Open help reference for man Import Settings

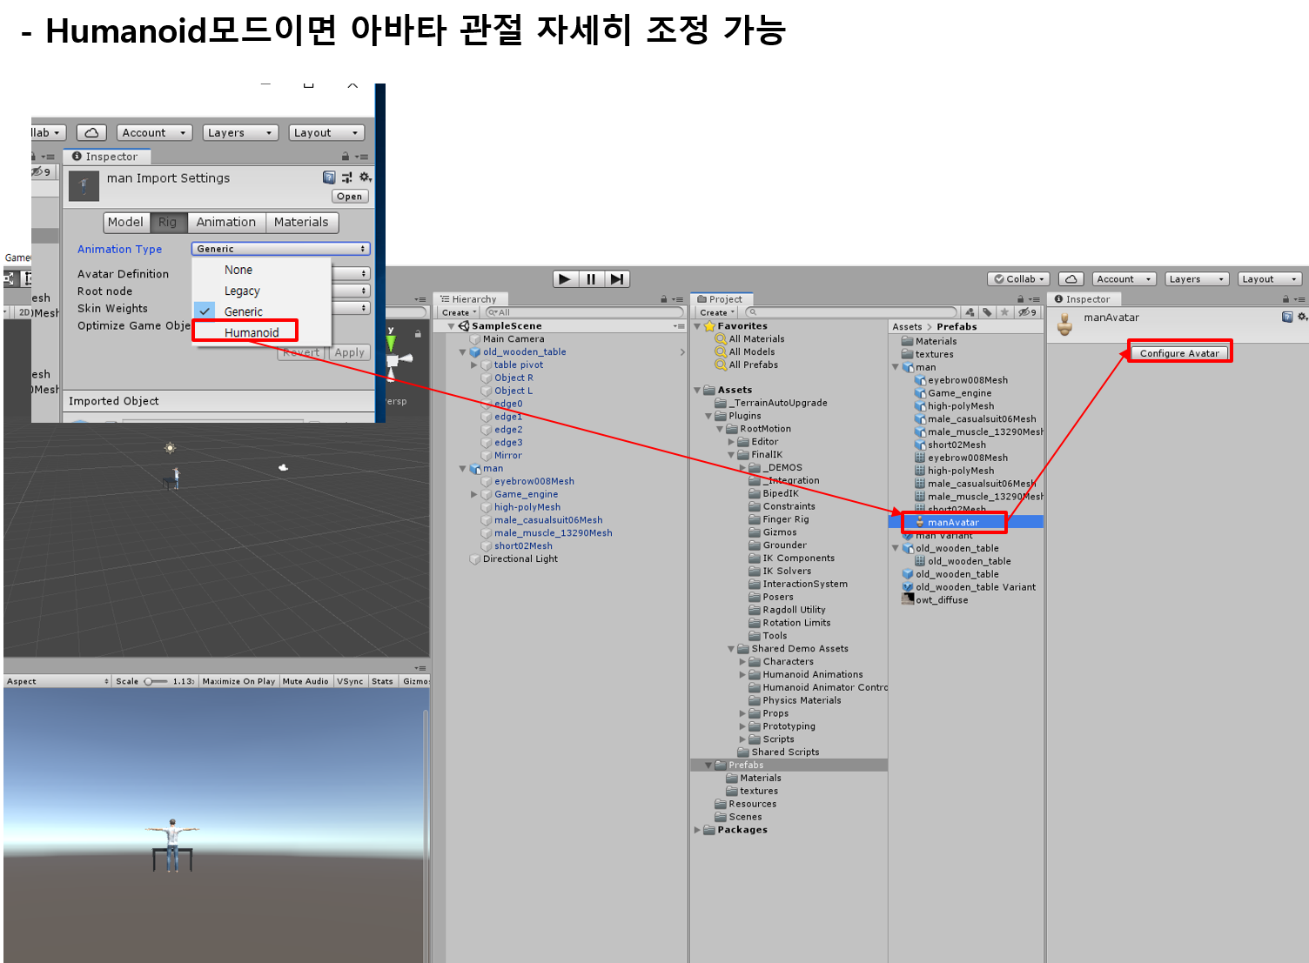(329, 177)
